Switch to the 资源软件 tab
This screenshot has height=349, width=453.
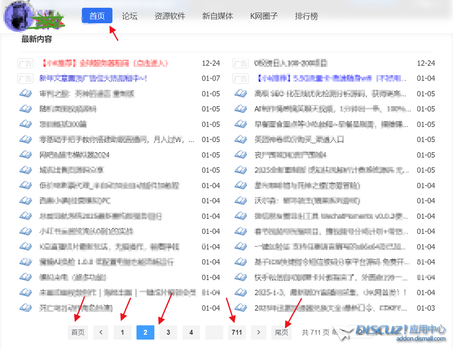click(x=170, y=16)
